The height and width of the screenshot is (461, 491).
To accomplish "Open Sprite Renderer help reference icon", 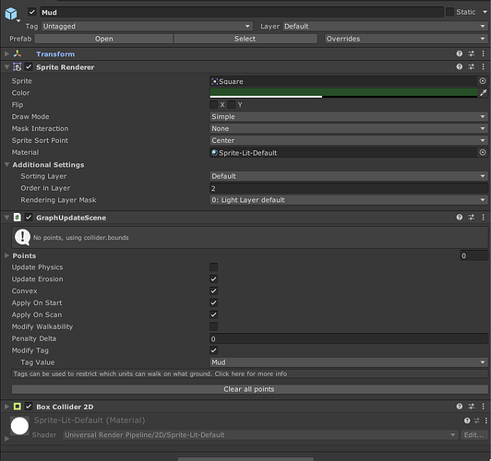I will [459, 67].
